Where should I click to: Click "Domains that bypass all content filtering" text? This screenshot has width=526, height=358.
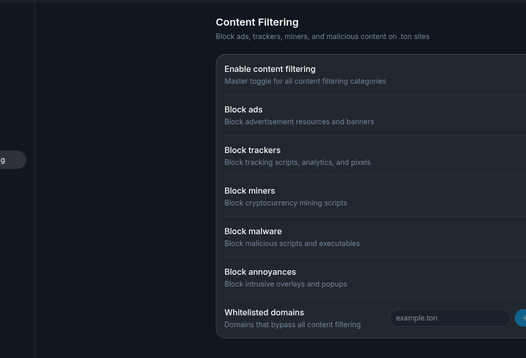click(x=292, y=325)
